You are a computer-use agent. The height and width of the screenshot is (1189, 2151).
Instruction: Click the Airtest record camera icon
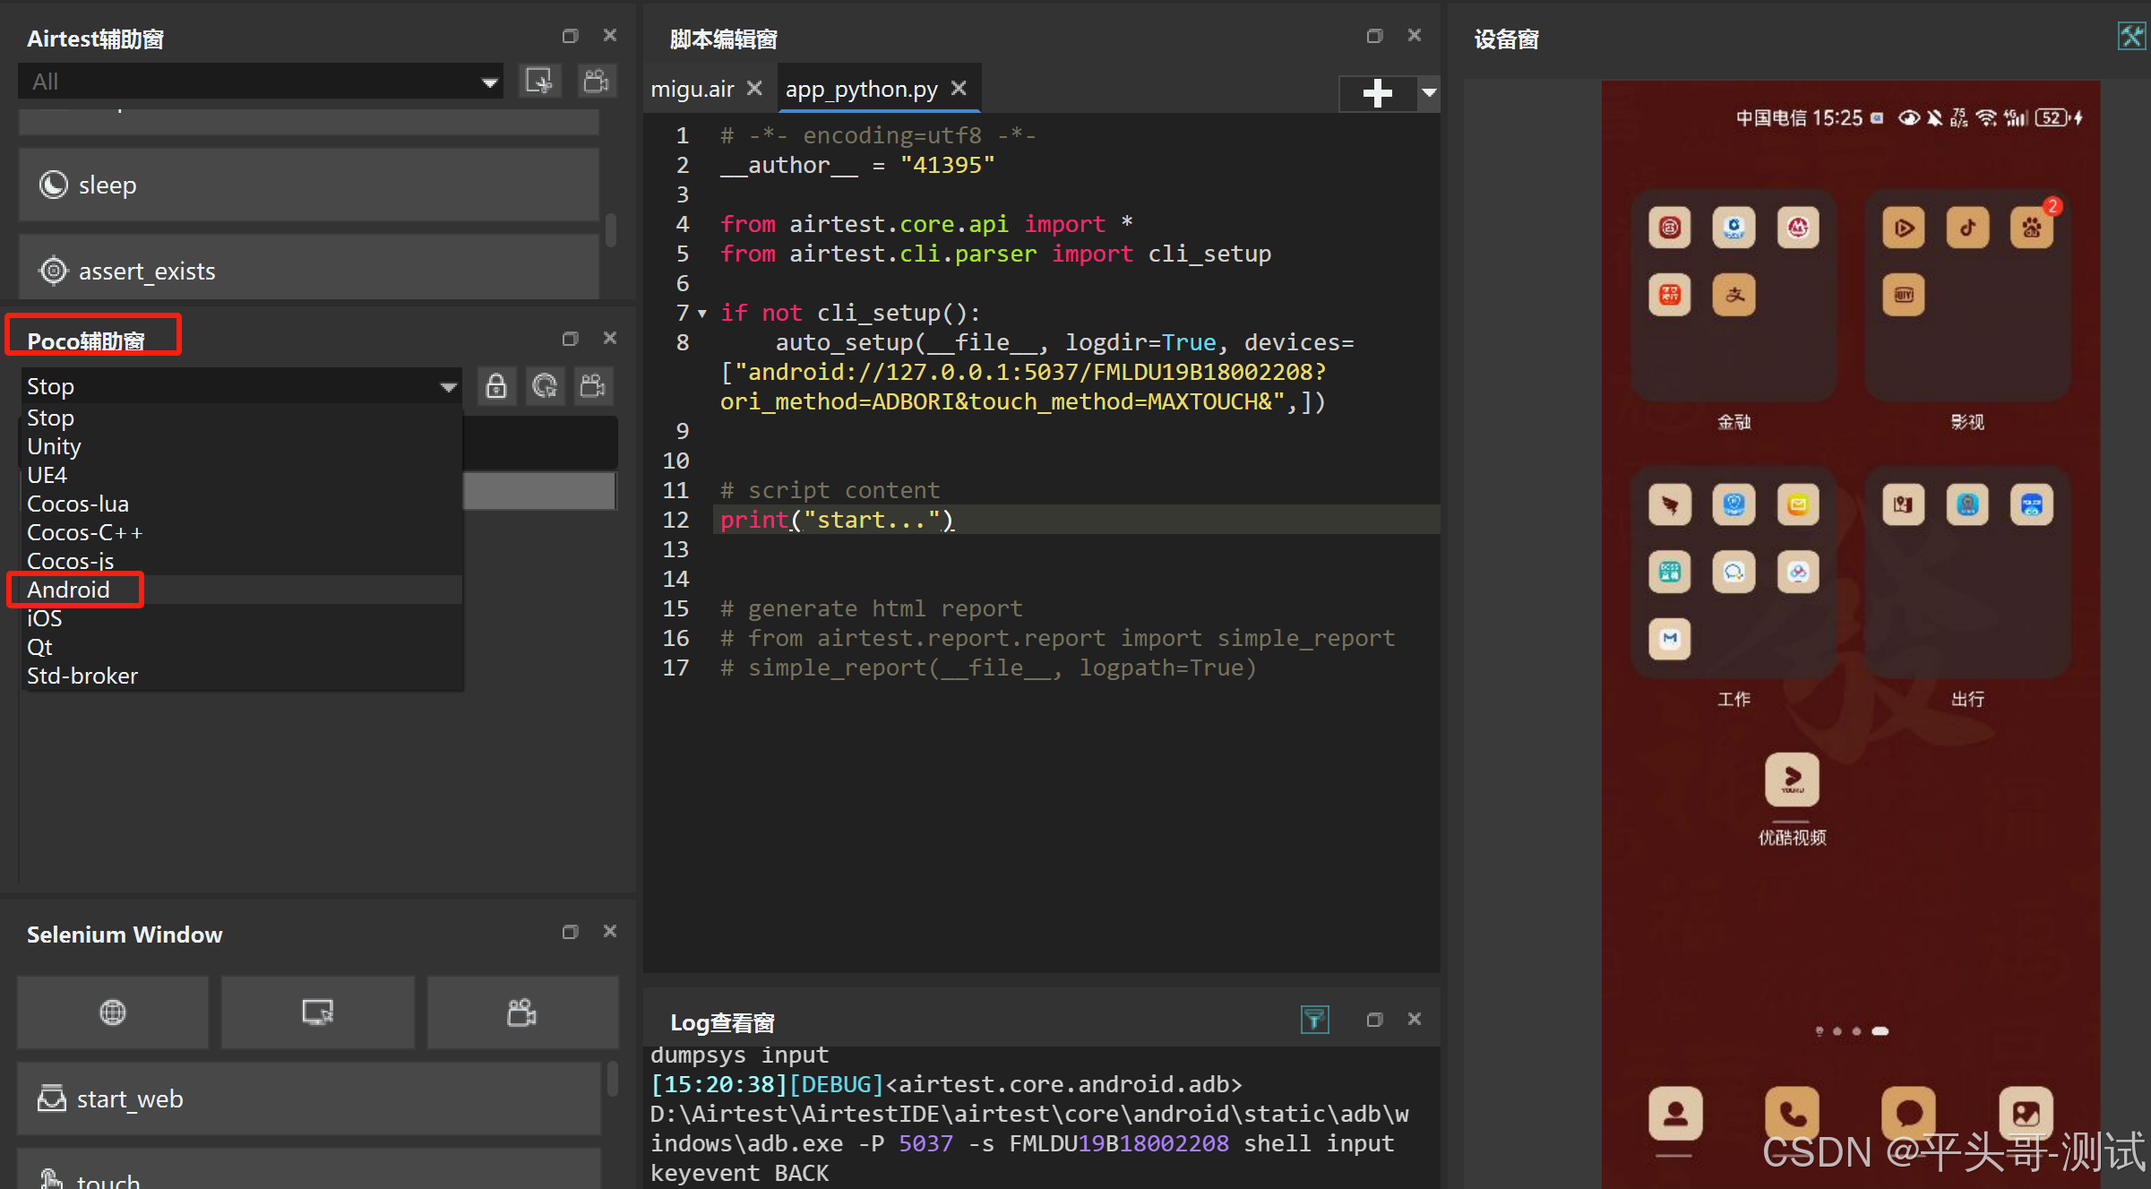pyautogui.click(x=597, y=81)
